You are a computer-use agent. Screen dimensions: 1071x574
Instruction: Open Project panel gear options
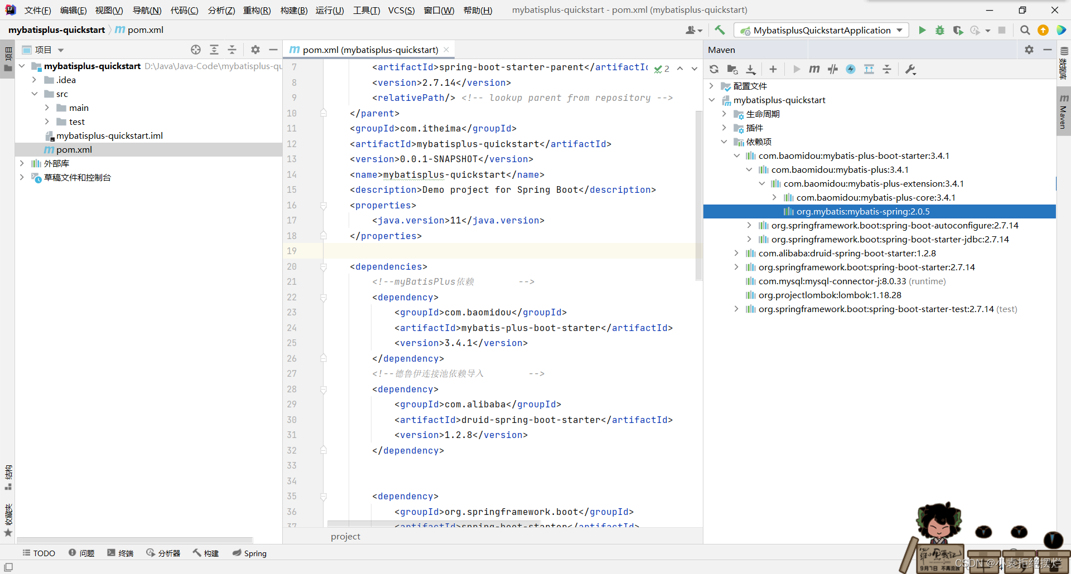[x=255, y=50]
